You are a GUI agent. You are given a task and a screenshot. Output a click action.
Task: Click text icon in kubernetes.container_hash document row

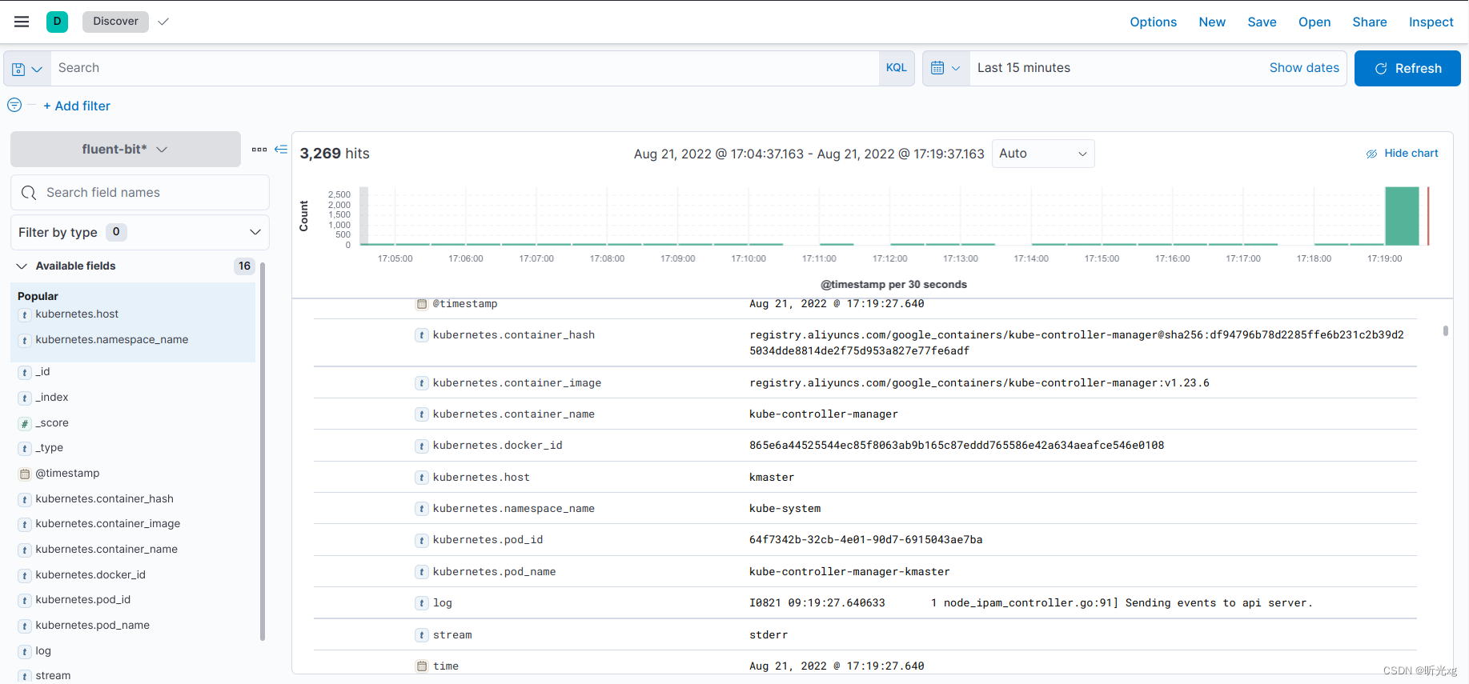[422, 335]
